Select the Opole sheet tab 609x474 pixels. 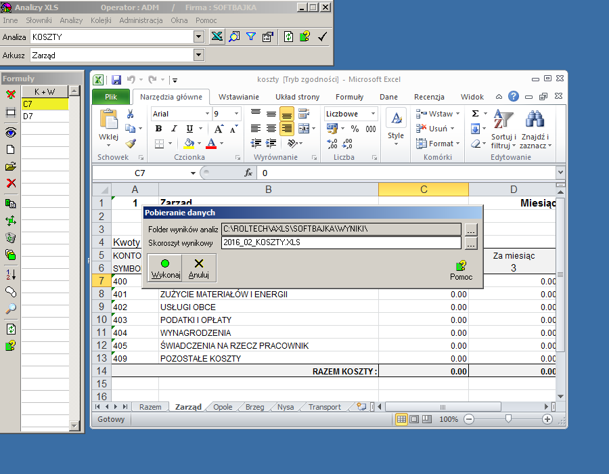(x=223, y=407)
